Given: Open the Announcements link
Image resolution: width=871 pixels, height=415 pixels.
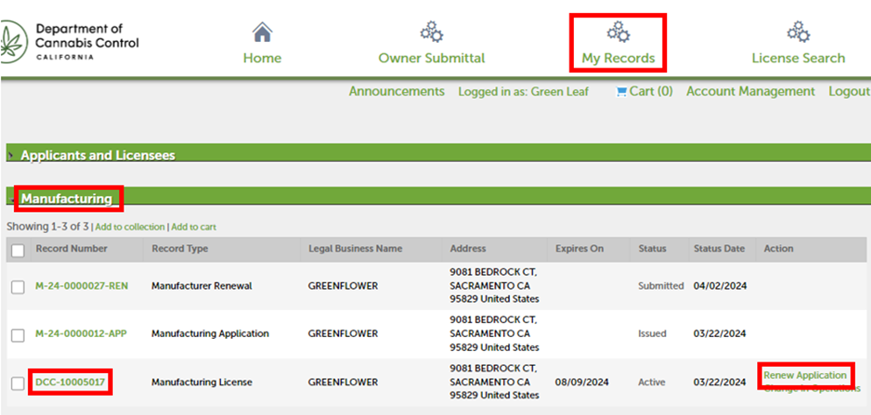Looking at the screenshot, I should pos(397,92).
